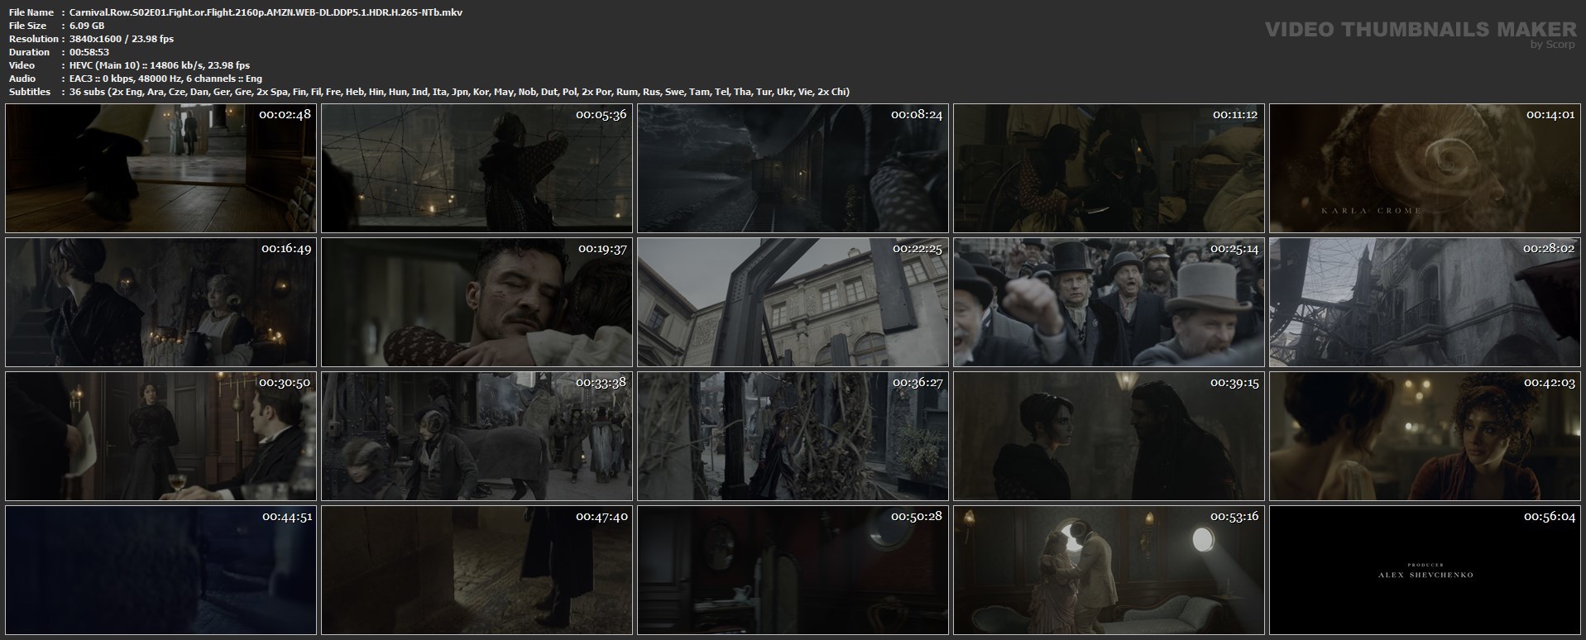Choose the thumbnail at 00:47:40
Image resolution: width=1586 pixels, height=640 pixels.
tap(477, 570)
